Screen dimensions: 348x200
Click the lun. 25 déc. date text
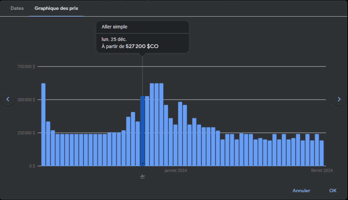(114, 39)
